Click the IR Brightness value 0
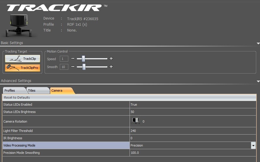This screenshot has width=260, height=162. point(132,138)
